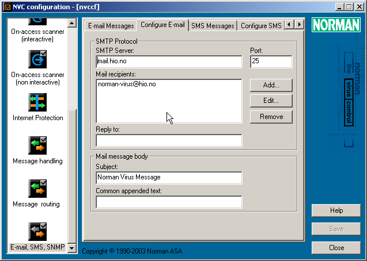Click the sidebar scroll up arrow

72,23
